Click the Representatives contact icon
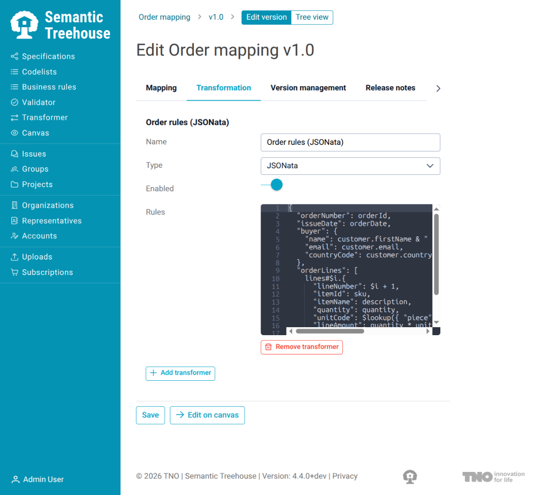Viewport: 540px width, 495px height. (15, 220)
